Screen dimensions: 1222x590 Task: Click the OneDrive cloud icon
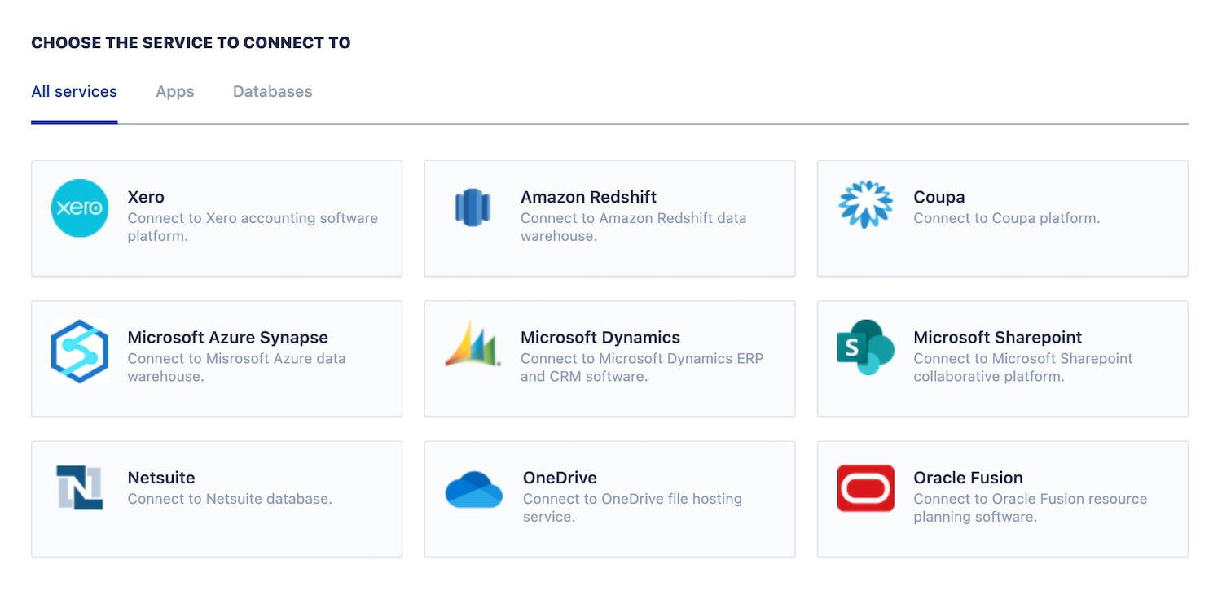coord(474,490)
